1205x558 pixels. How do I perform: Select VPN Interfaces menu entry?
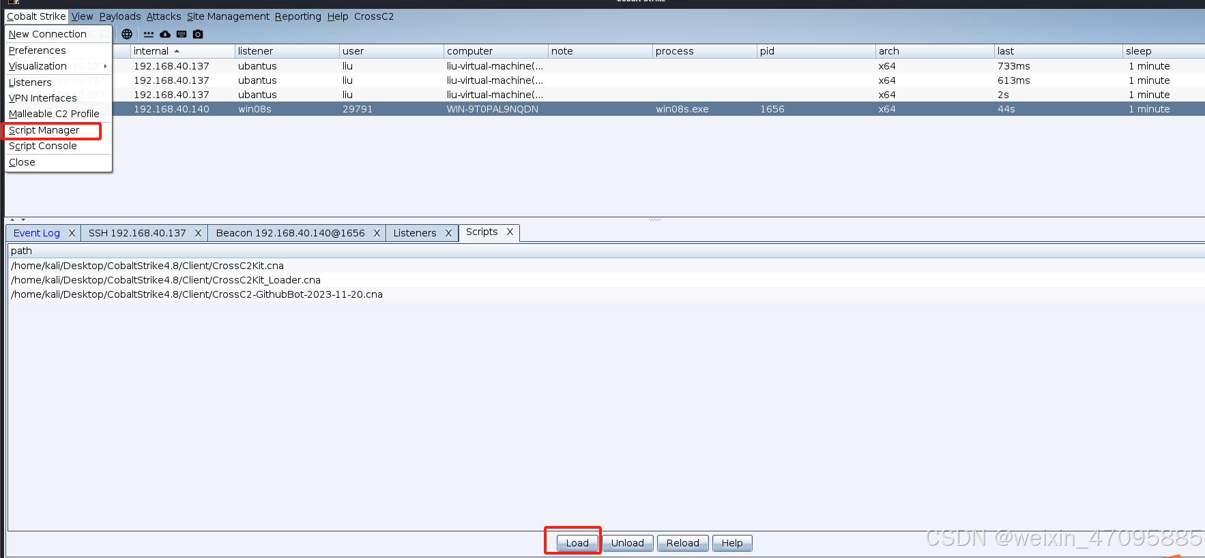[x=59, y=98]
